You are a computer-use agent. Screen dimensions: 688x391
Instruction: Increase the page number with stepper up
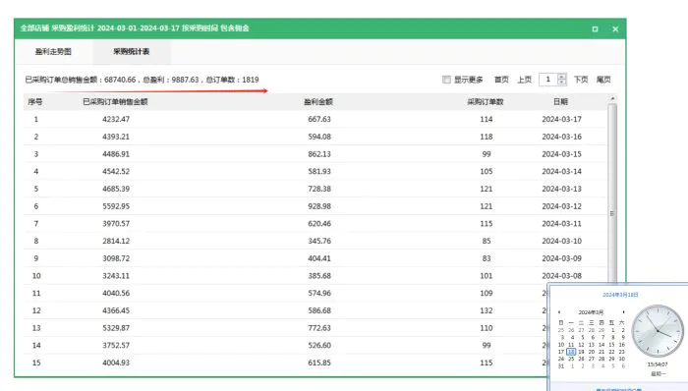[x=561, y=77]
